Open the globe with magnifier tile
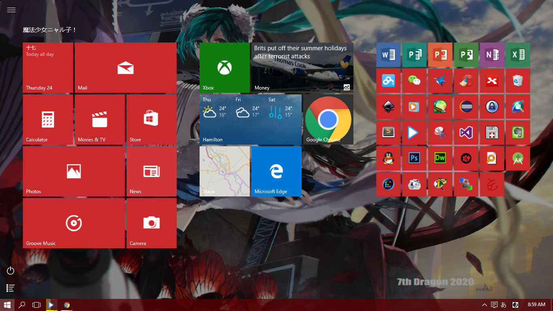Screen dimensions: 553x311 [x=518, y=107]
